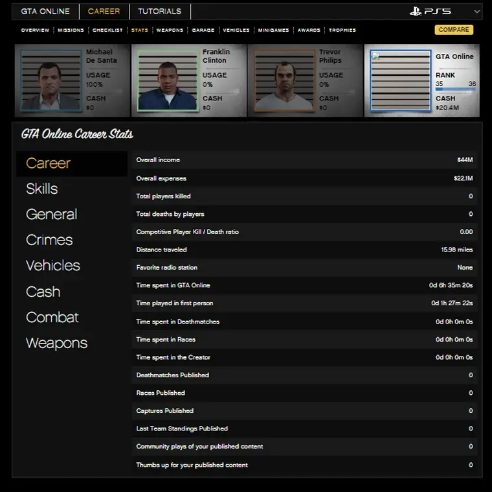The width and height of the screenshot is (492, 492).
Task: Click the Overall income row
Action: pyautogui.click(x=304, y=159)
